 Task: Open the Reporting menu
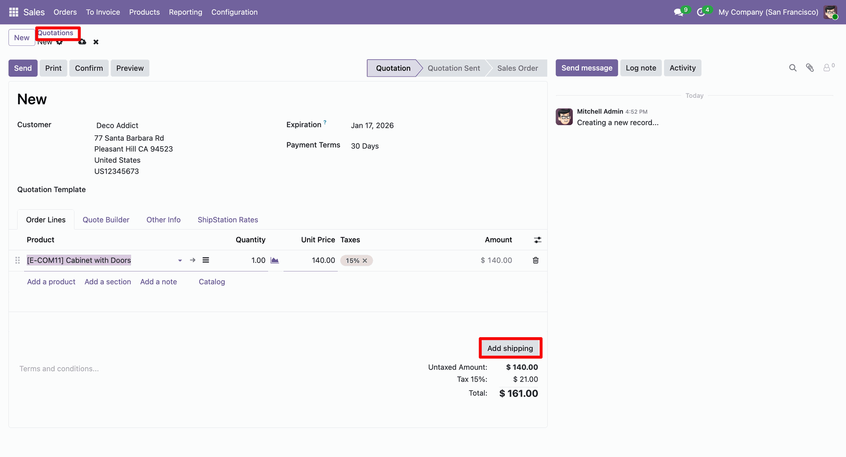(186, 12)
